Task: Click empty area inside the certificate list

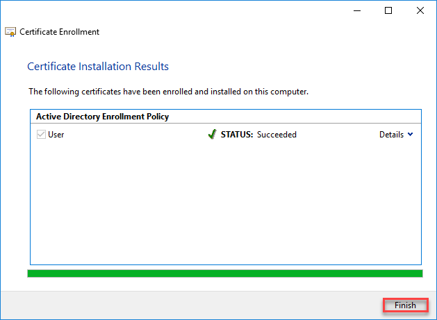Action: [x=224, y=201]
